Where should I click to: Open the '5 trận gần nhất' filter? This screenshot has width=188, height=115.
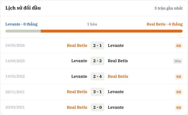(x=168, y=8)
